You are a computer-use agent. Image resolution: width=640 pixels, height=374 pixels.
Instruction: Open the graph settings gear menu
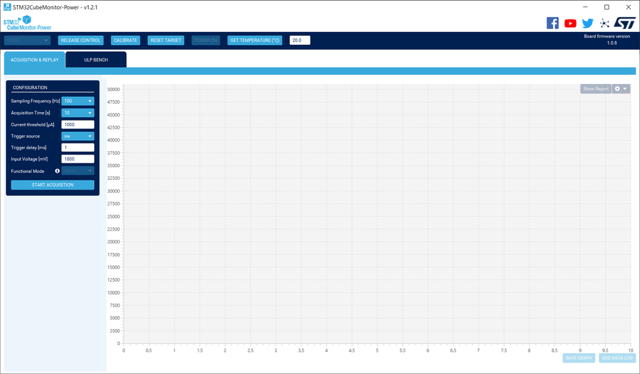(621, 88)
